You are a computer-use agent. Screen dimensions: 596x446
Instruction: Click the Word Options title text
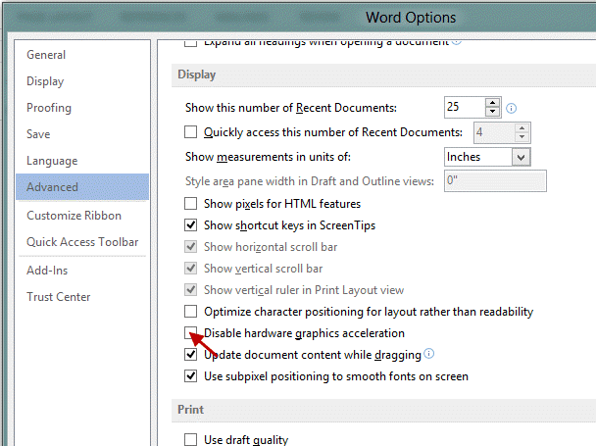pyautogui.click(x=411, y=18)
